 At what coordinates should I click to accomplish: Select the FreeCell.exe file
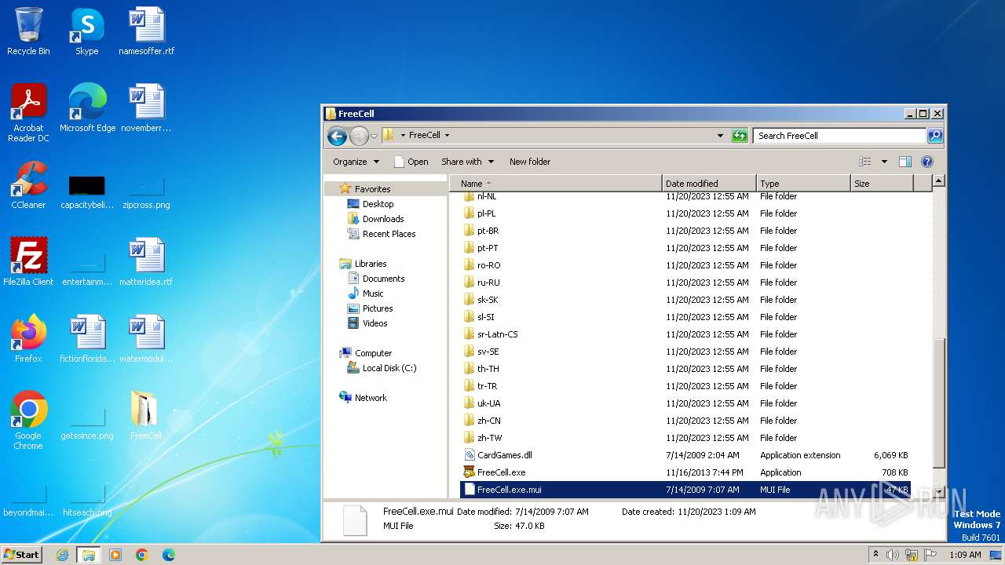pos(685,472)
